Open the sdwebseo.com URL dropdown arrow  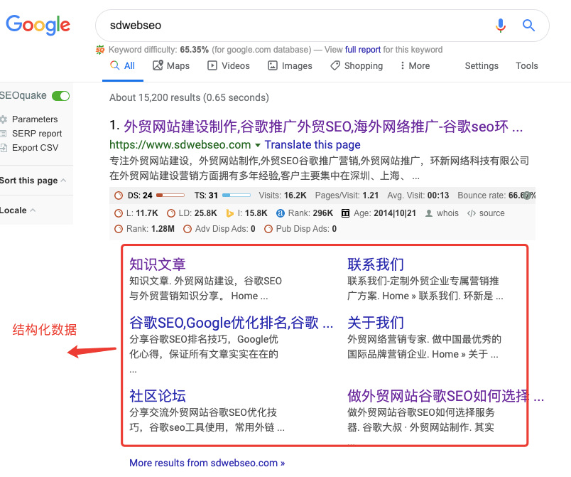coord(258,145)
